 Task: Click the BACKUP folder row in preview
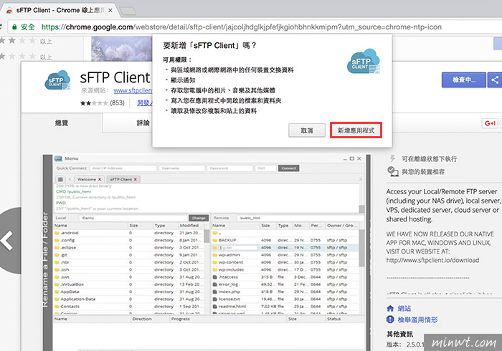[x=285, y=240]
